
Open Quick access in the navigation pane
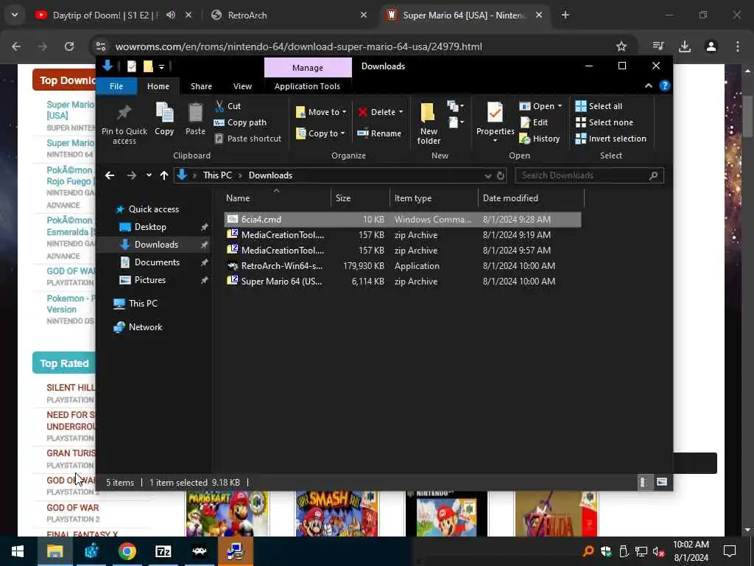click(153, 209)
